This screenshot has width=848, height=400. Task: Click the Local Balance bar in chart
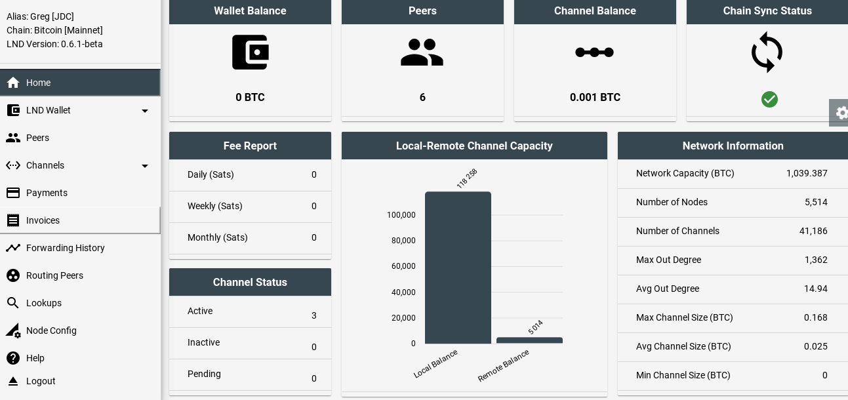(458, 268)
